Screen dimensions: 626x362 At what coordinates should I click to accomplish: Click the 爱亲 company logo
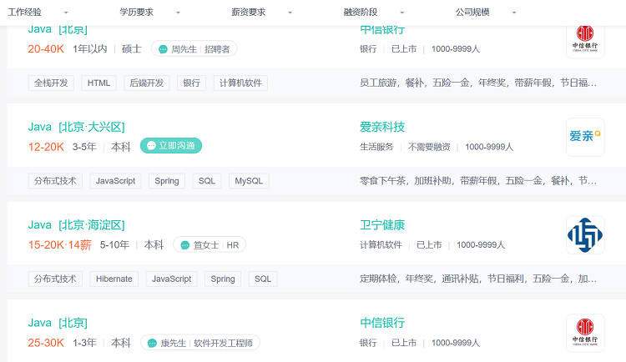[x=584, y=137]
